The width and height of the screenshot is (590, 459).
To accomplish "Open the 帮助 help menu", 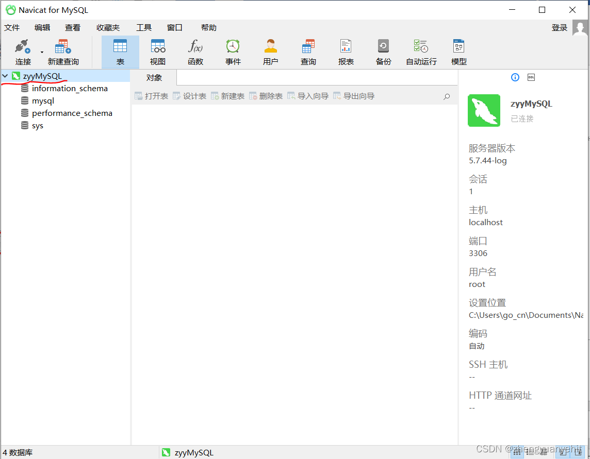I will 209,27.
